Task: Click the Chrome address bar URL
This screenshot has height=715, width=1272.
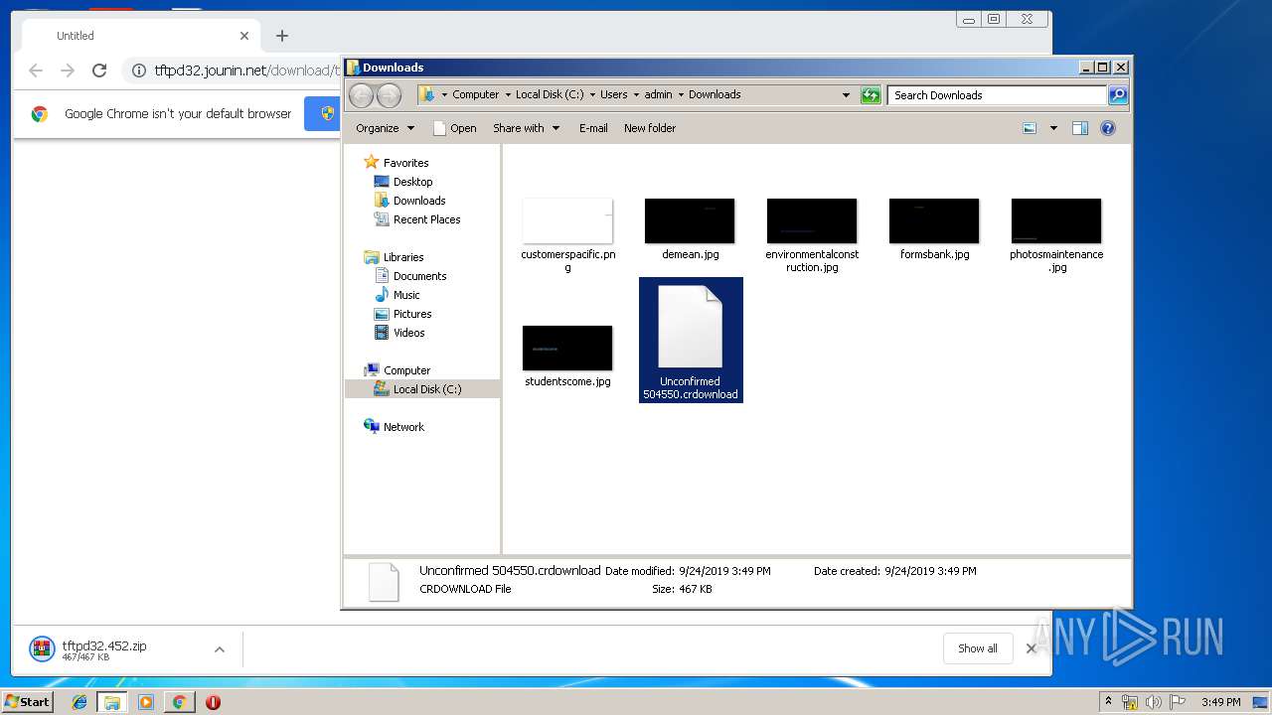Action: [x=248, y=71]
